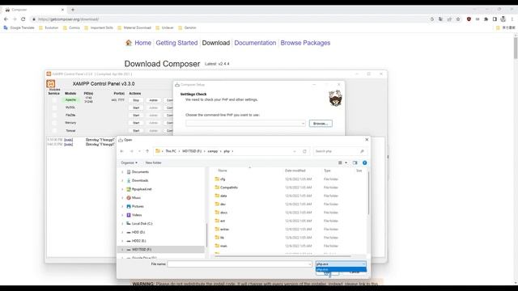518x291 pixels.
Task: Tick the MySQL service checkbox in XAMPP
Action: pyautogui.click(x=54, y=108)
